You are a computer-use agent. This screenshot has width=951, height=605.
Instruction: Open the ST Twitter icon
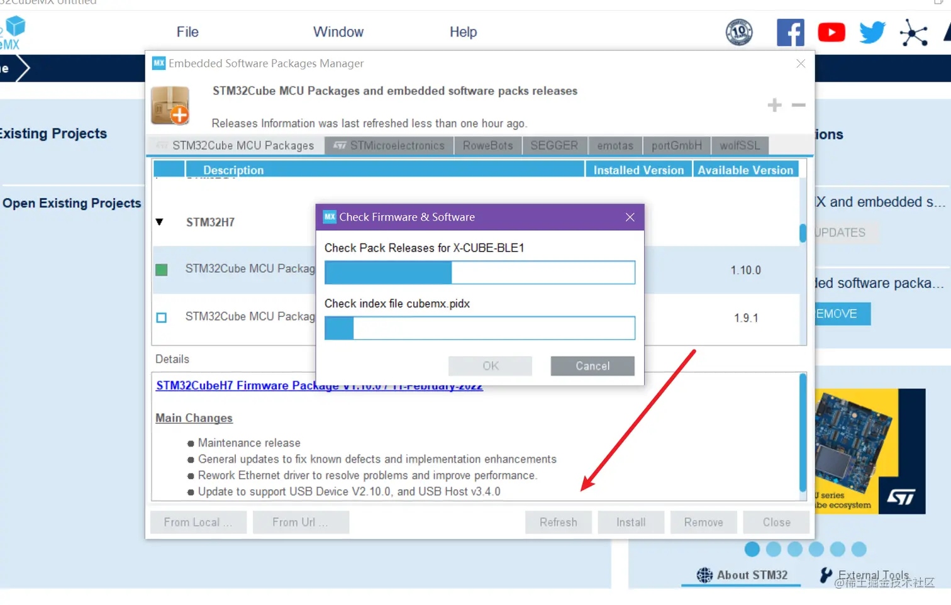point(872,32)
